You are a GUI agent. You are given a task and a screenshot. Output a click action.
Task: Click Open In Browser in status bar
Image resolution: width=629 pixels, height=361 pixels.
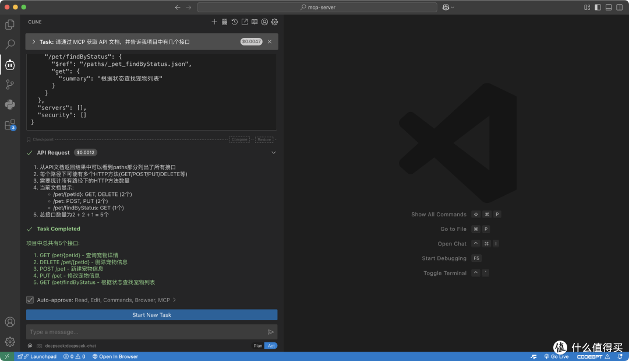pos(115,356)
